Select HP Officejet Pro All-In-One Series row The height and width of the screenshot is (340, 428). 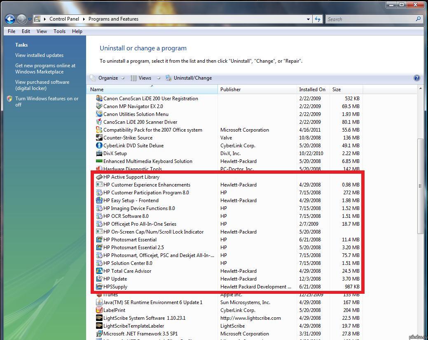click(x=228, y=224)
